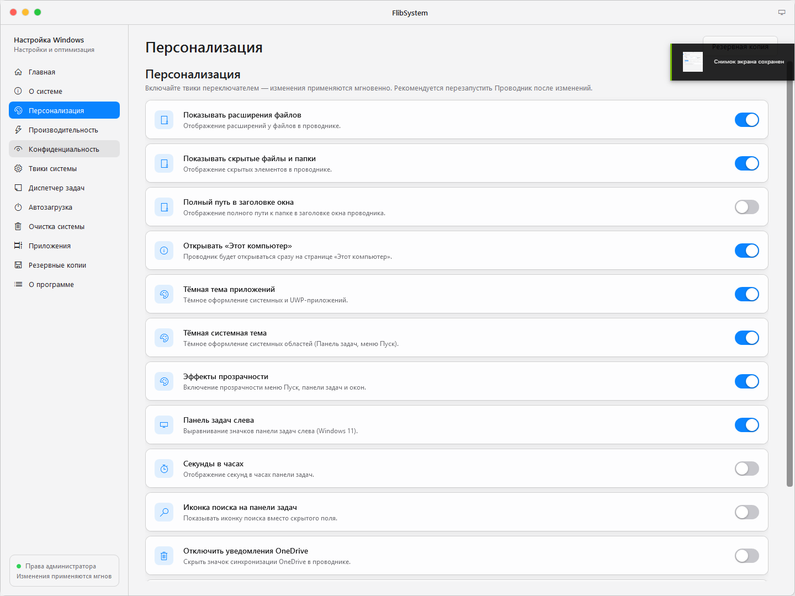The width and height of the screenshot is (795, 596).
Task: Click the icon on the Полный путь в заголовке row
Action: (x=164, y=207)
